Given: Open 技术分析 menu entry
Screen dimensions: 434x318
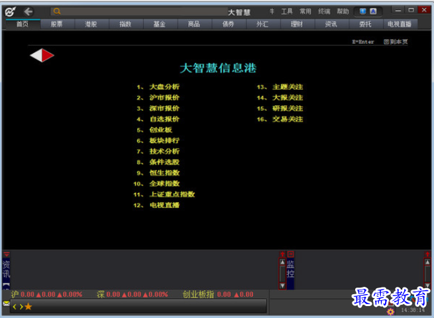Looking at the screenshot, I should coord(164,152).
